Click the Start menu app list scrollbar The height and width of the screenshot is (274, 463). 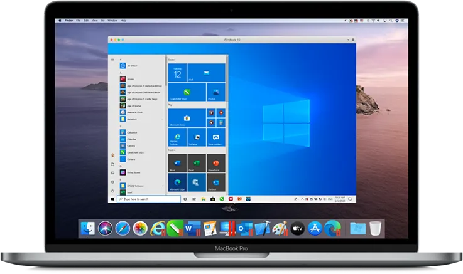click(x=166, y=71)
